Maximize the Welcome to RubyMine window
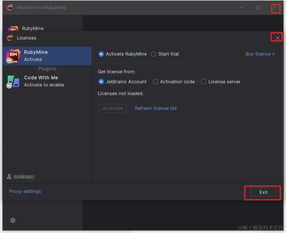Image resolution: width=286 pixels, height=233 pixels. 258,8
